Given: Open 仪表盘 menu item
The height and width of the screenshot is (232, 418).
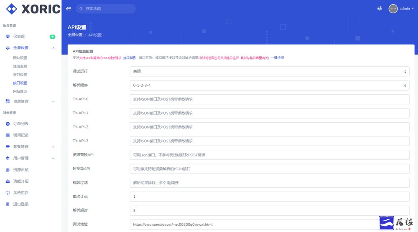Looking at the screenshot, I should pyautogui.click(x=19, y=36).
